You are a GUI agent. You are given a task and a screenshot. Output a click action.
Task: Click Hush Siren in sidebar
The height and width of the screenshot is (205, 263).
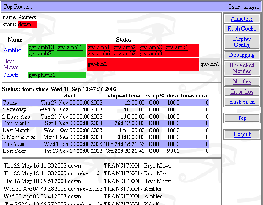click(242, 102)
